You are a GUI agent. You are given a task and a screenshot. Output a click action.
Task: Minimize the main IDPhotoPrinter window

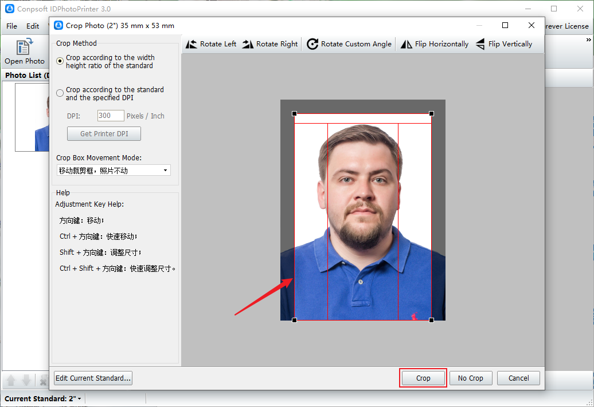point(528,9)
